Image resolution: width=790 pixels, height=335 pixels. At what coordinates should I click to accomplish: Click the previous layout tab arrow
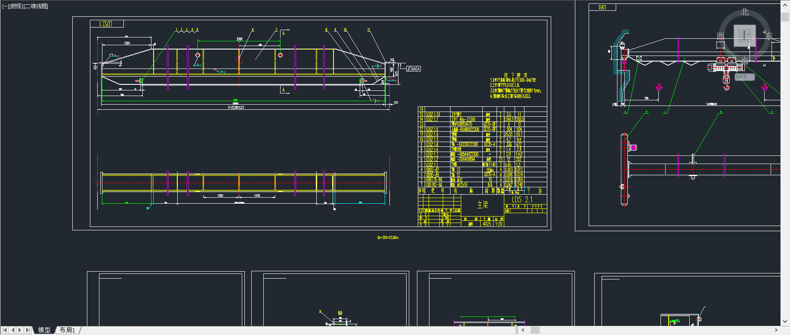pos(13,330)
